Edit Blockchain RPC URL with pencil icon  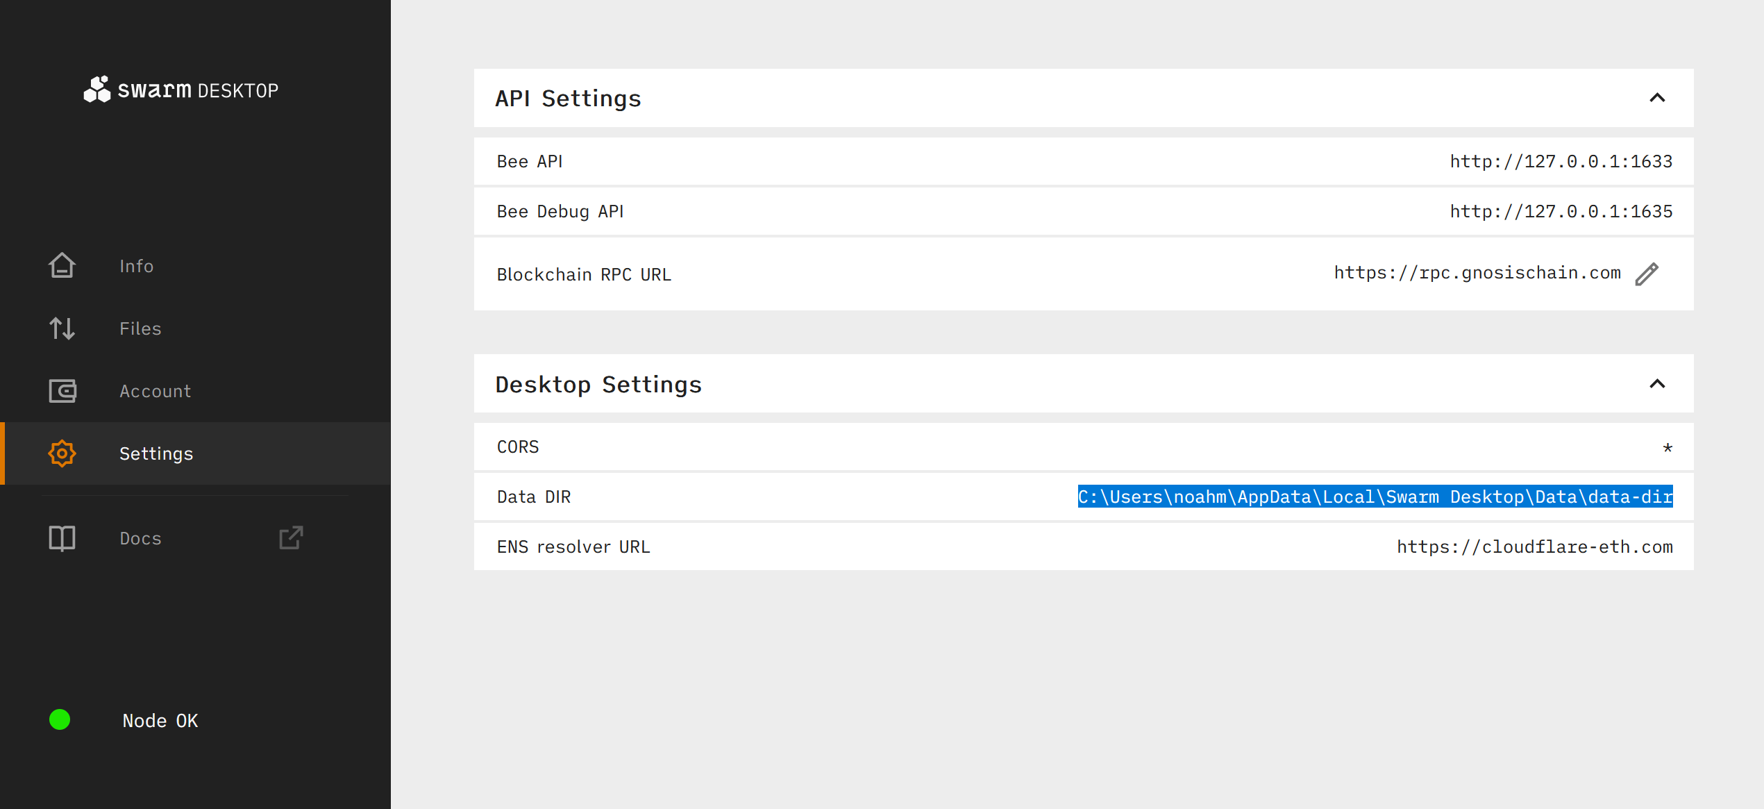[x=1646, y=274]
